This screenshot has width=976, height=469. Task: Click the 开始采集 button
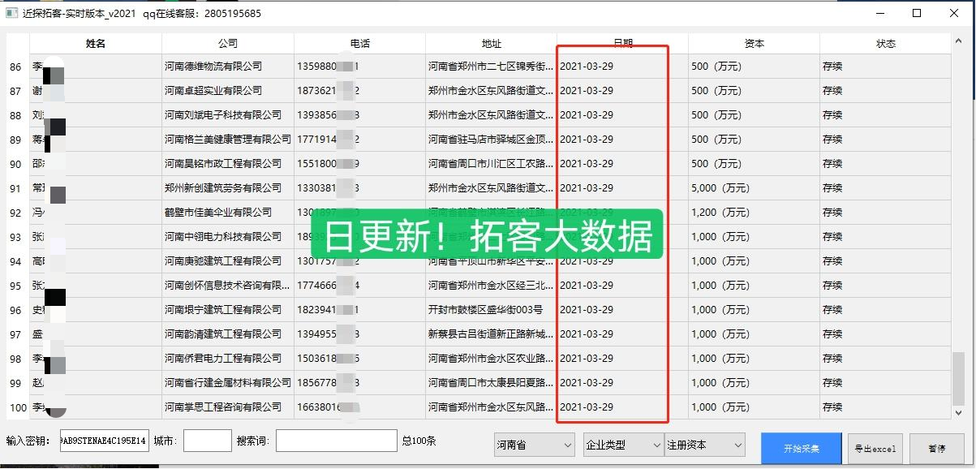(x=801, y=449)
